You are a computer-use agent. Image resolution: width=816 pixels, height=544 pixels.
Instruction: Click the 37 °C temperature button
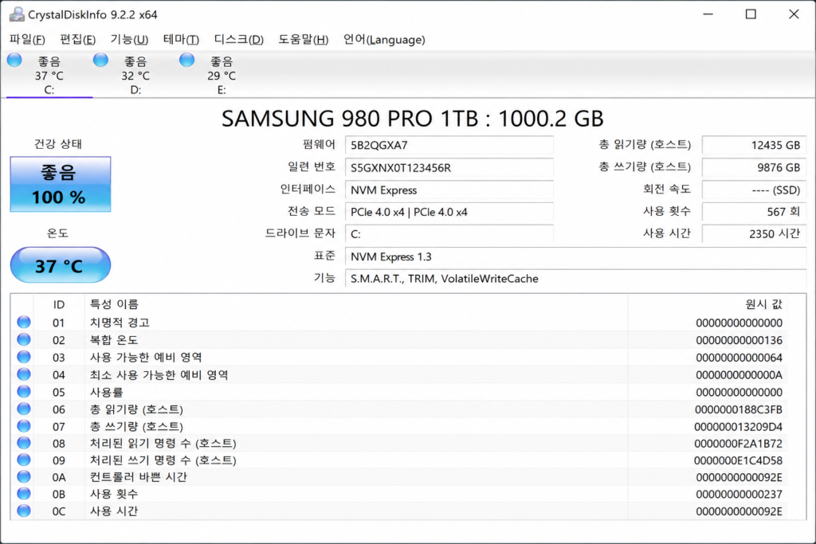61,265
